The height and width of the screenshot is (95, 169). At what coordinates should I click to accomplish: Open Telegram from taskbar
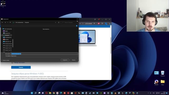click(x=97, y=93)
